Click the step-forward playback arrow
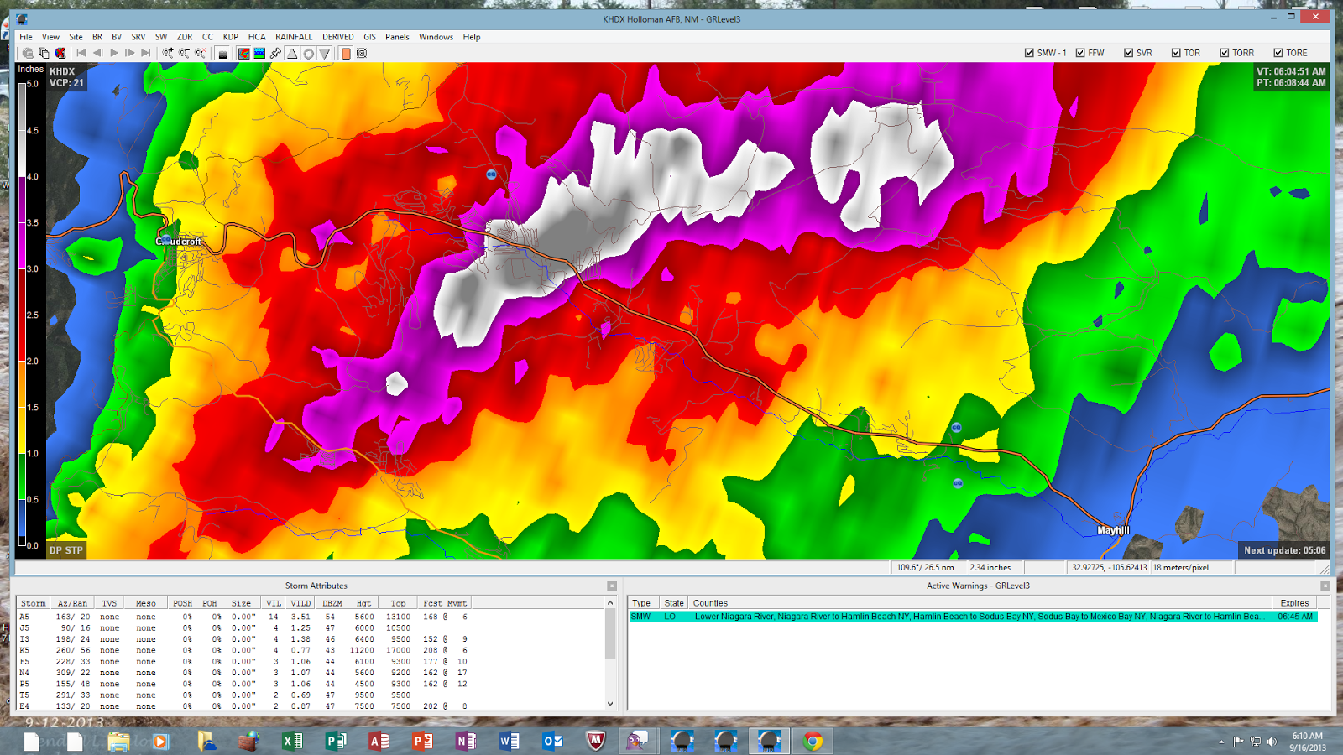Viewport: 1343px width, 755px height. coord(128,52)
